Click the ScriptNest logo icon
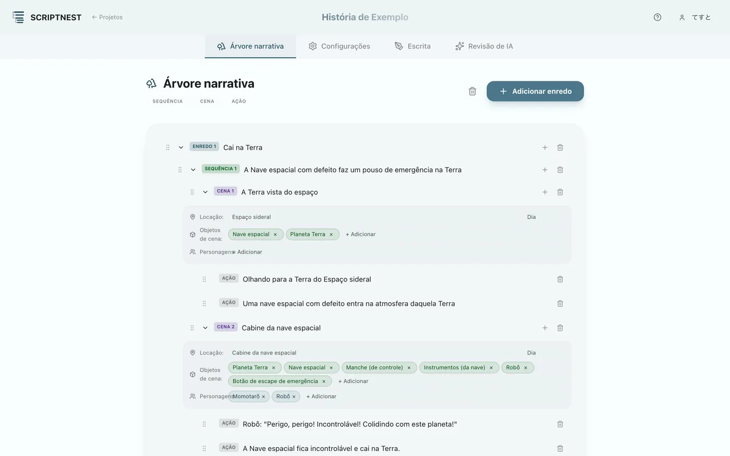Screen dimensions: 730x456 pos(18,17)
